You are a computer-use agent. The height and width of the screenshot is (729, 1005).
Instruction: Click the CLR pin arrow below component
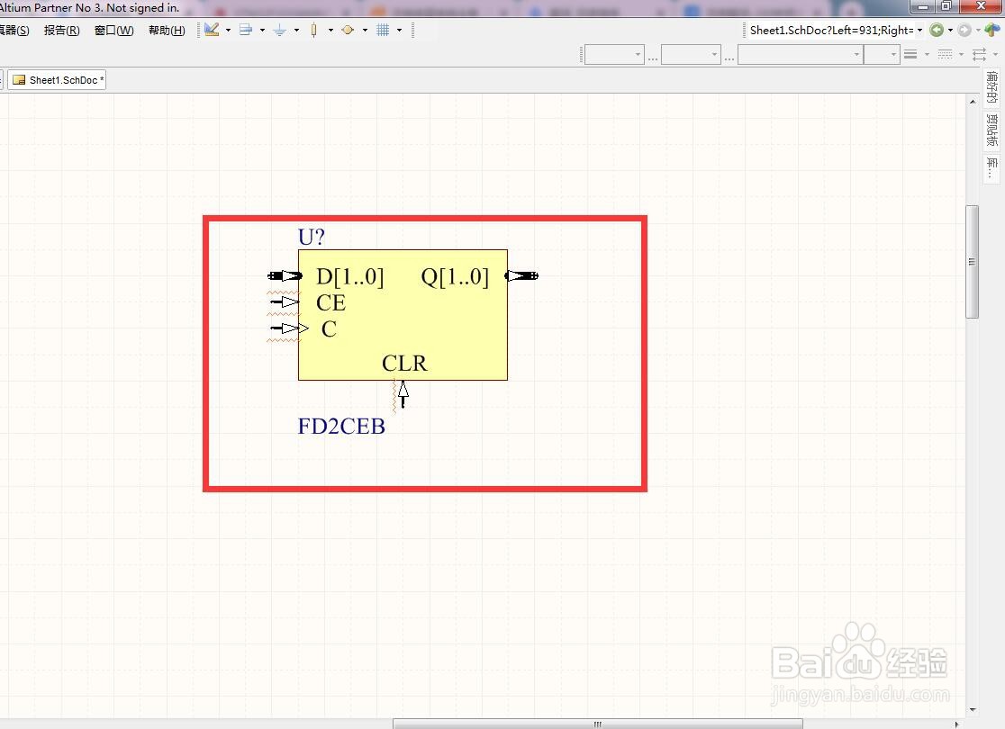point(403,394)
